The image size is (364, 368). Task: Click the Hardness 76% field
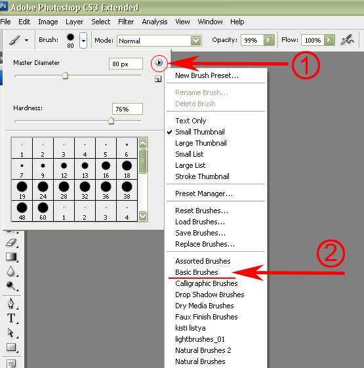coord(127,109)
